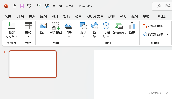The image size is (172, 99).
Task: Click 获取加载项 button
Action: click(x=153, y=26)
